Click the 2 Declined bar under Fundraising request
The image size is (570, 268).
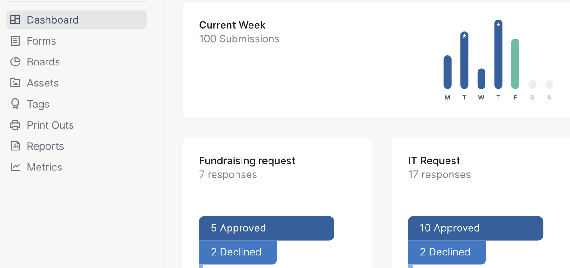pos(238,252)
